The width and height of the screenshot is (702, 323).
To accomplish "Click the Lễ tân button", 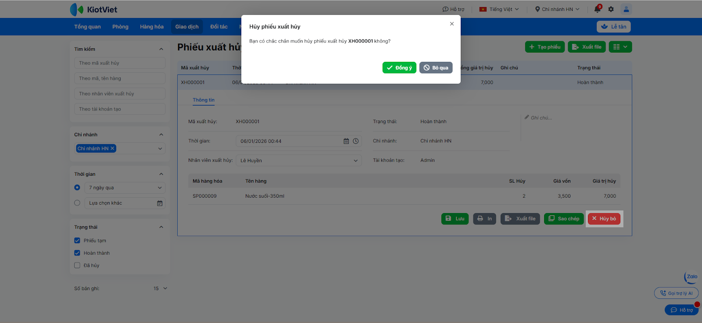I will pyautogui.click(x=613, y=27).
